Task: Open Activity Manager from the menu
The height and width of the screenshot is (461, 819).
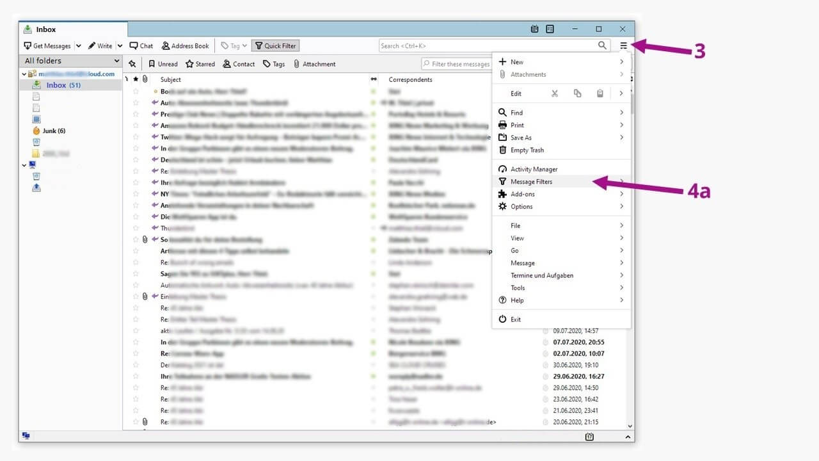Action: (x=561, y=169)
